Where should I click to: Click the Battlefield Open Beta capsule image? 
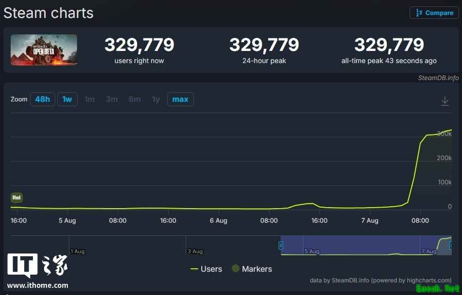(43, 49)
